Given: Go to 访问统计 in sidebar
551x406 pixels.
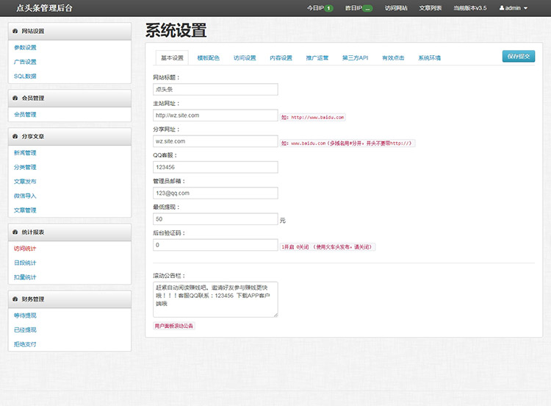Looking at the screenshot, I should coord(25,249).
